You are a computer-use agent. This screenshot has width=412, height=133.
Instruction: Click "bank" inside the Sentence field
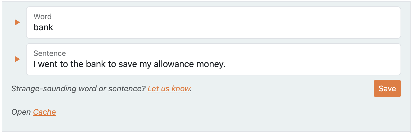[x=96, y=64]
